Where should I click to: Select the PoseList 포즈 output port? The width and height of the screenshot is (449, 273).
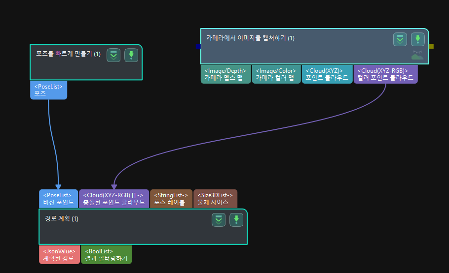(x=49, y=90)
